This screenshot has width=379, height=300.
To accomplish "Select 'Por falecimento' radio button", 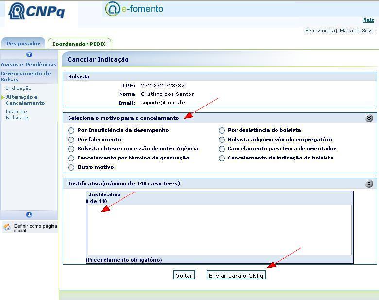I will point(71,140).
